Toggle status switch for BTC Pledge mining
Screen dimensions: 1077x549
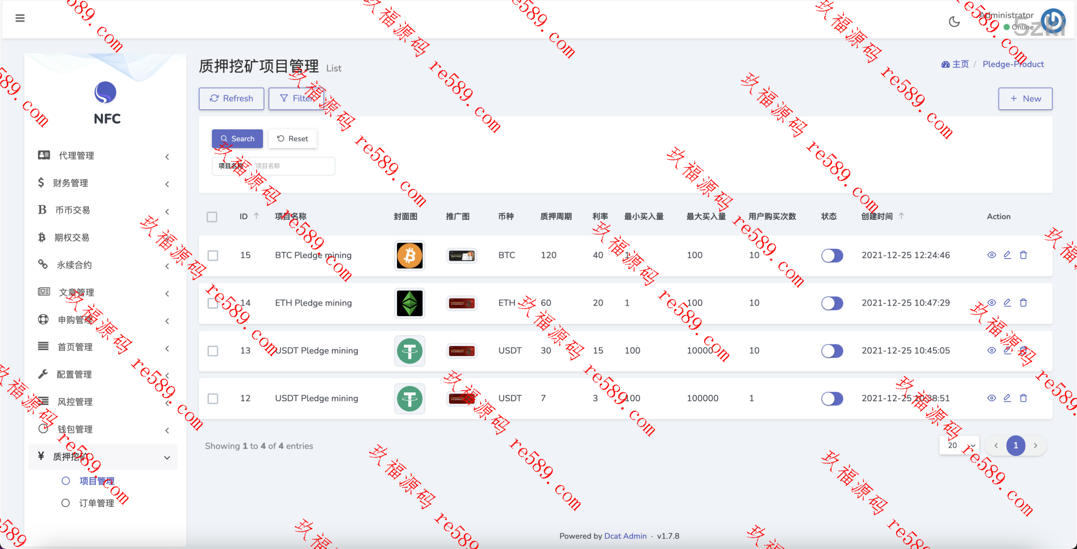point(832,256)
